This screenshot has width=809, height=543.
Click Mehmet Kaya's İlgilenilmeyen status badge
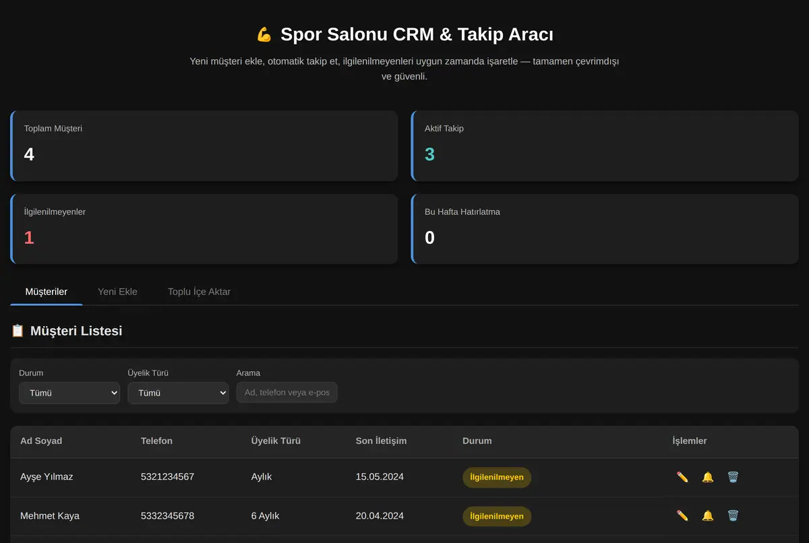pos(497,516)
